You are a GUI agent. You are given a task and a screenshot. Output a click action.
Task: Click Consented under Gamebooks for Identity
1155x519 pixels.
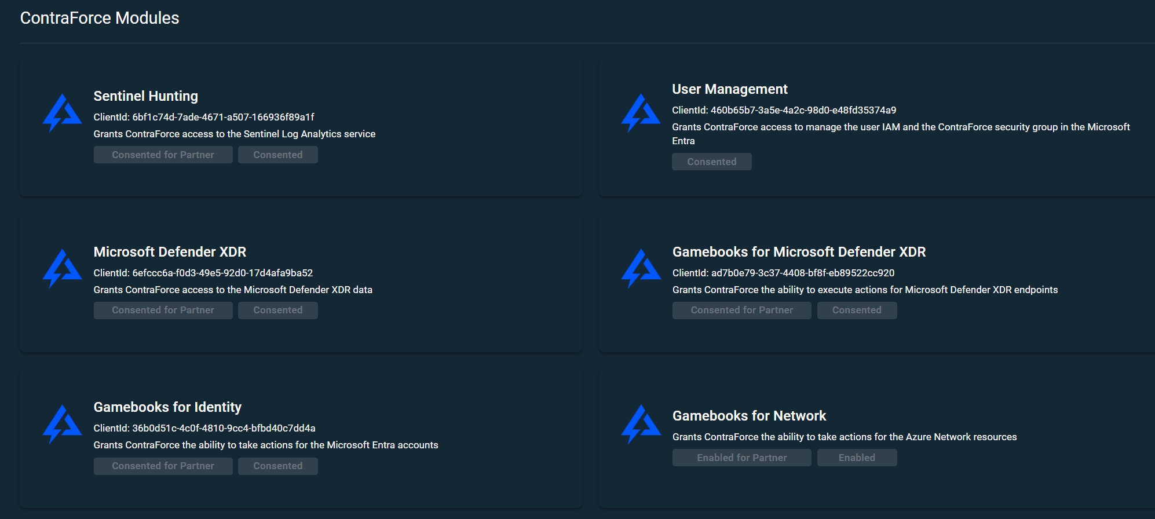click(x=277, y=466)
